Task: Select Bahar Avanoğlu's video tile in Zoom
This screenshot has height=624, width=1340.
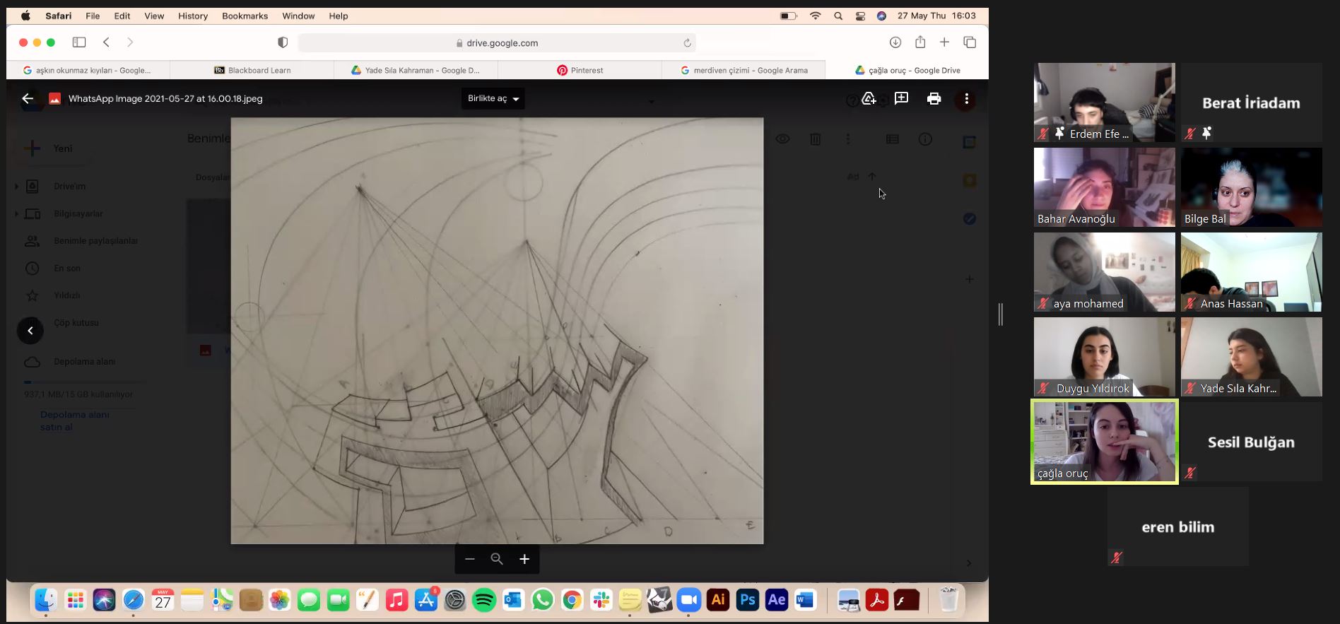Action: 1104,187
